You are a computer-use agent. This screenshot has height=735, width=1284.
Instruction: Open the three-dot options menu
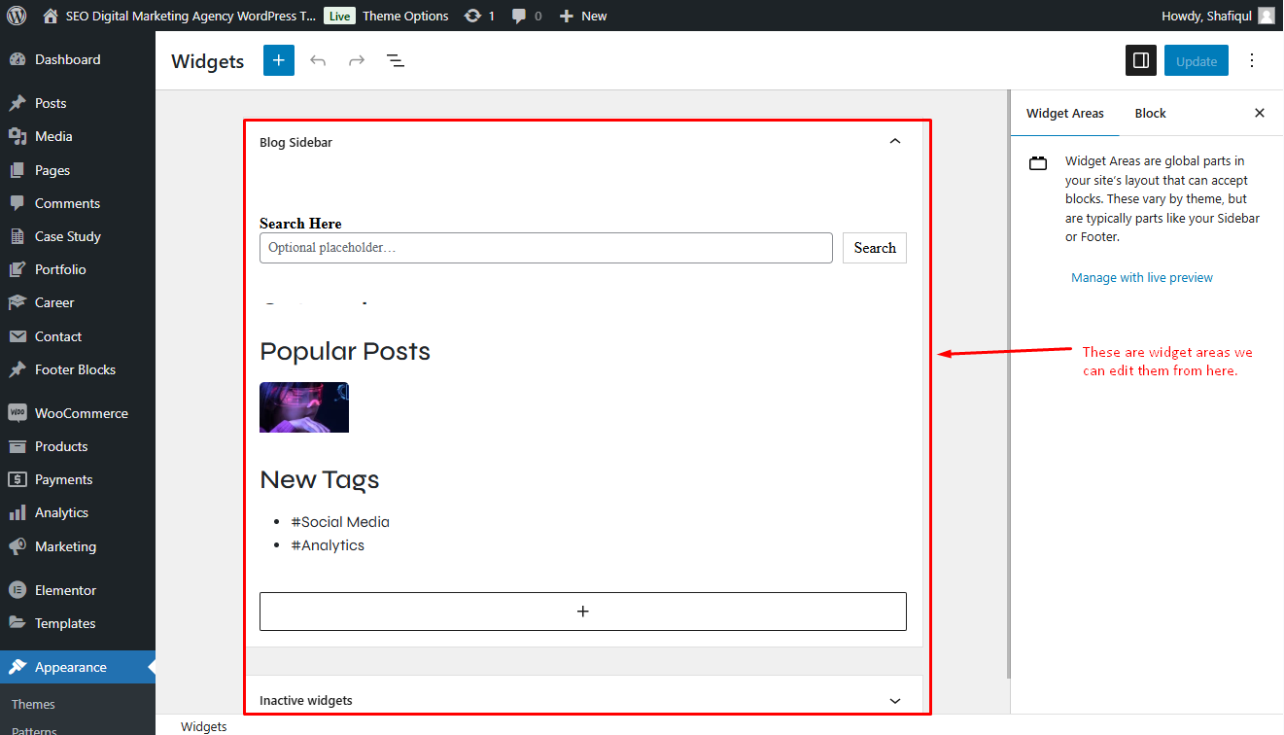(x=1252, y=60)
